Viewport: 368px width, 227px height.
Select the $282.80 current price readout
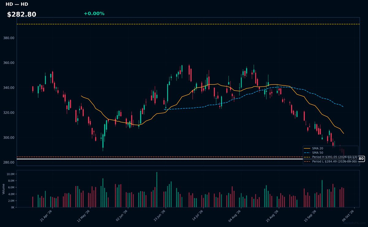tap(21, 14)
